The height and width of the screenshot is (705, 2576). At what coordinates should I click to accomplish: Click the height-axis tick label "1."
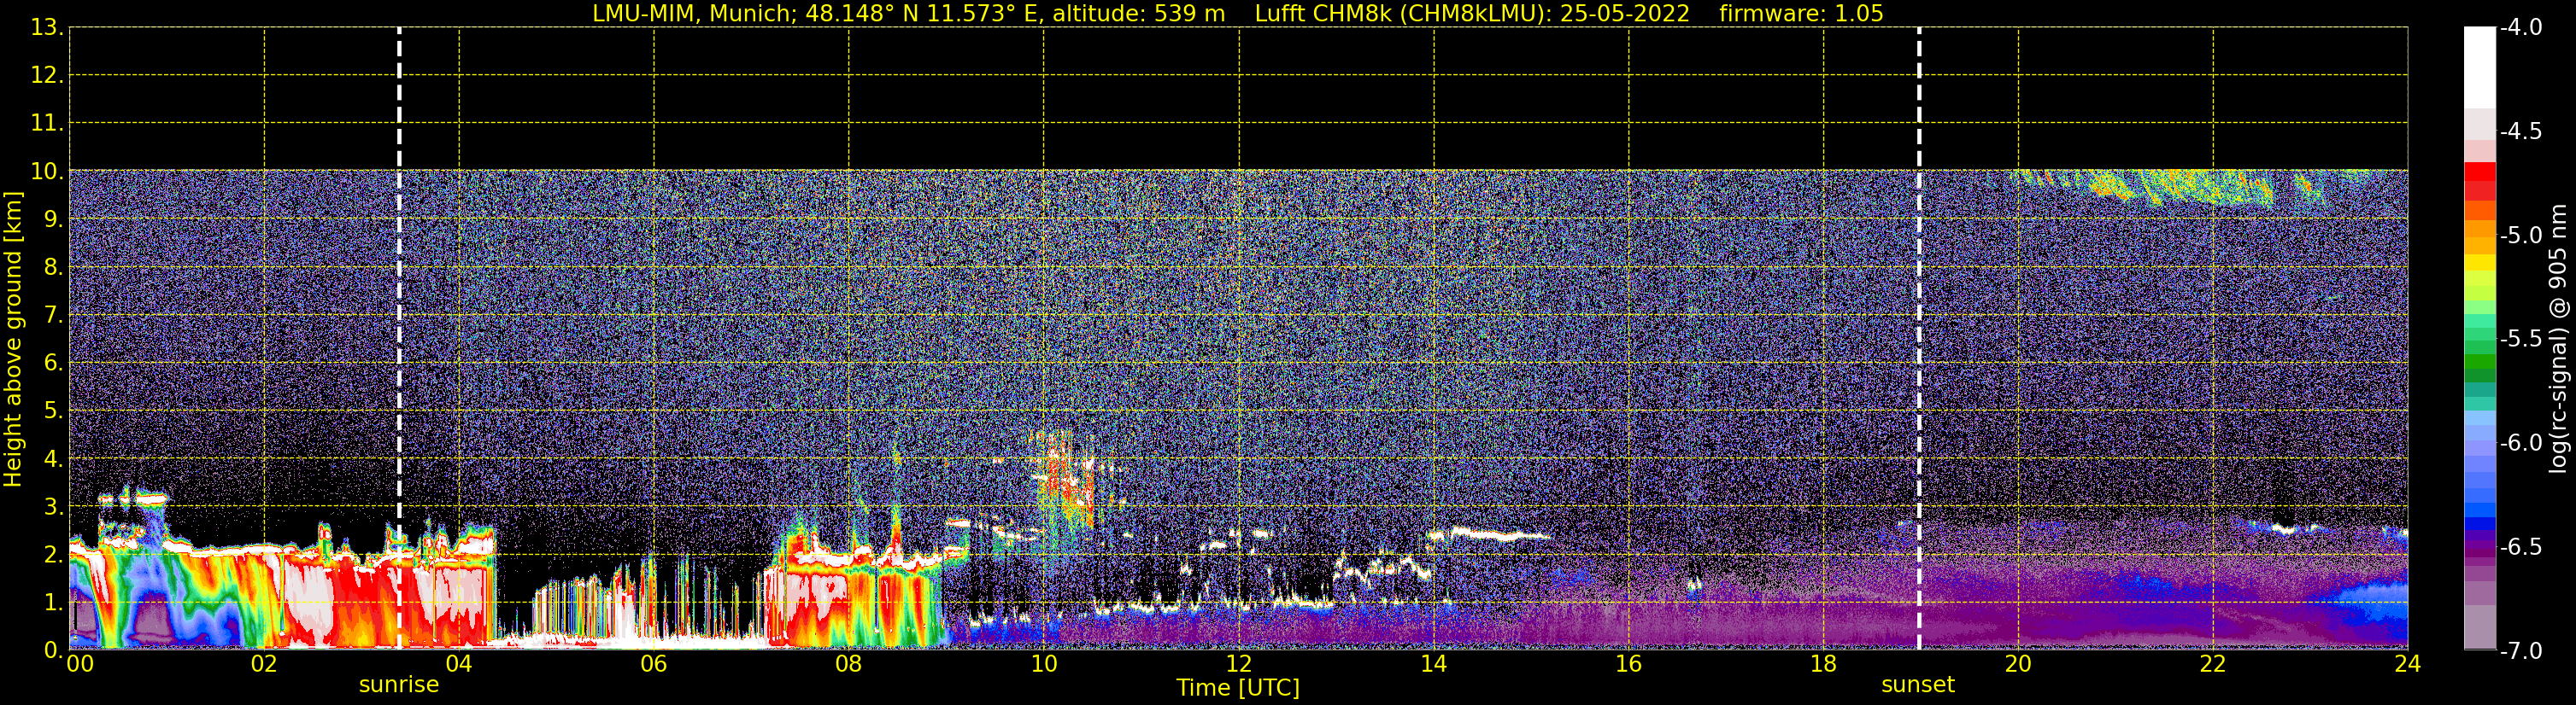click(x=53, y=603)
